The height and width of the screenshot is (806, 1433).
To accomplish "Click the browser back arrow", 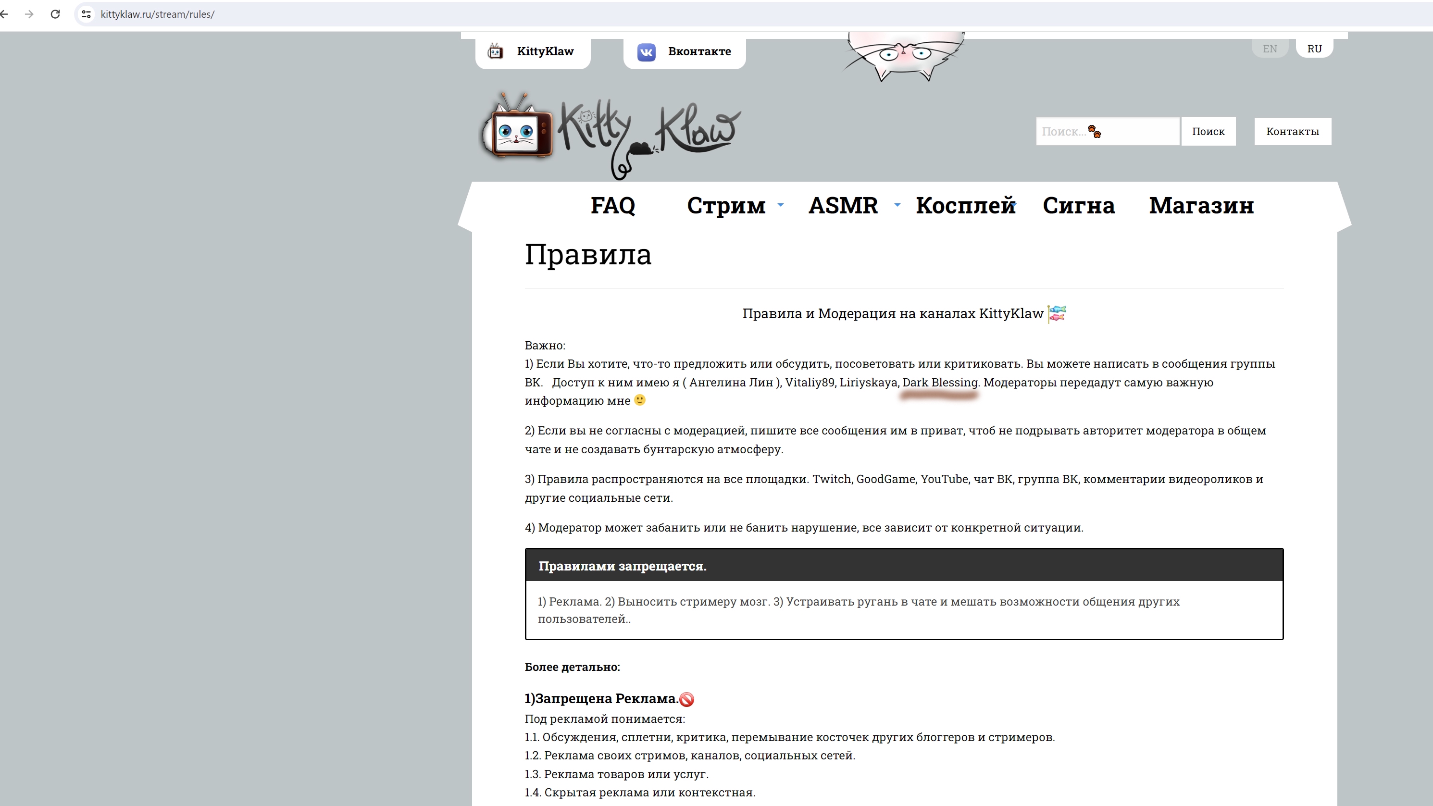I will tap(4, 14).
